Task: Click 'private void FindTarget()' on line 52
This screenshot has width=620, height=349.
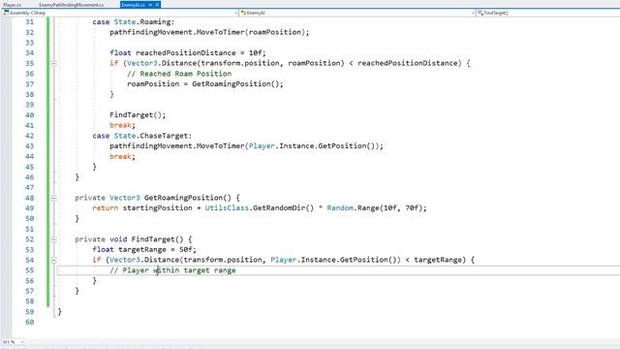Action: point(129,239)
